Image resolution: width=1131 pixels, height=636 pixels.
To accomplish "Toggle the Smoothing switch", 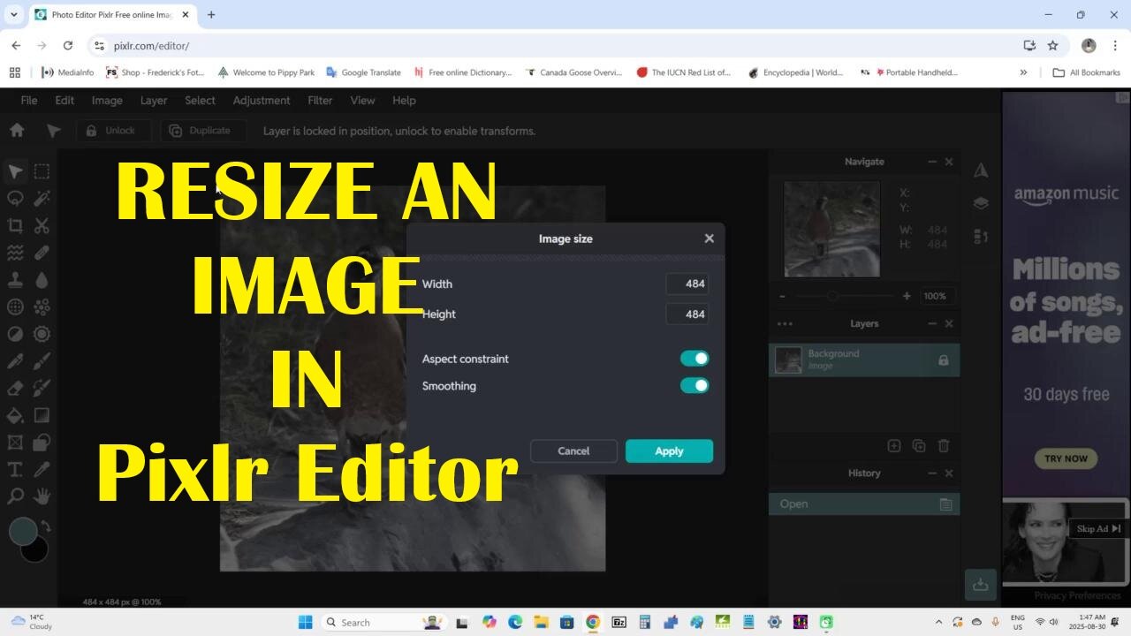I will pyautogui.click(x=695, y=386).
